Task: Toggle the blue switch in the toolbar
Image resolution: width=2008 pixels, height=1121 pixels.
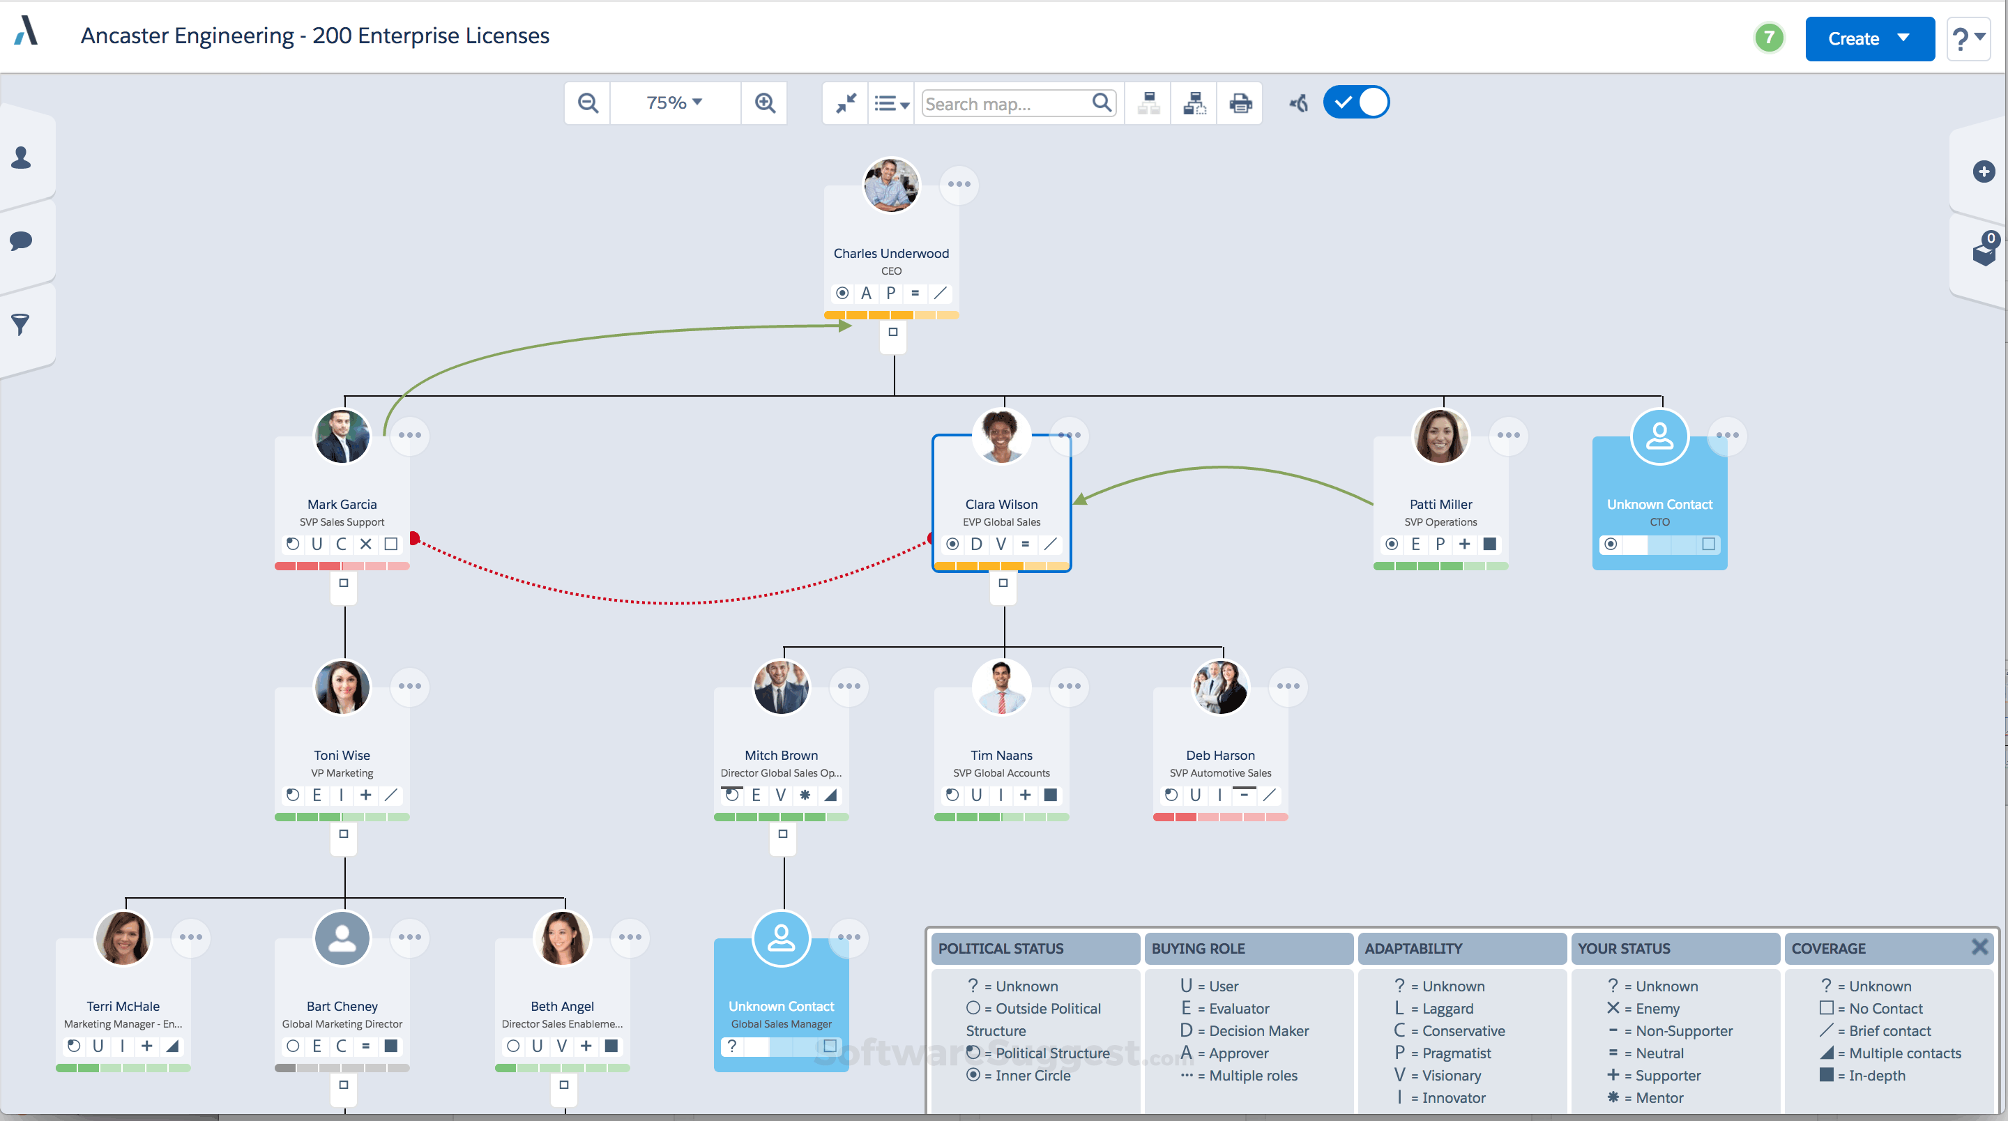Action: (1355, 101)
